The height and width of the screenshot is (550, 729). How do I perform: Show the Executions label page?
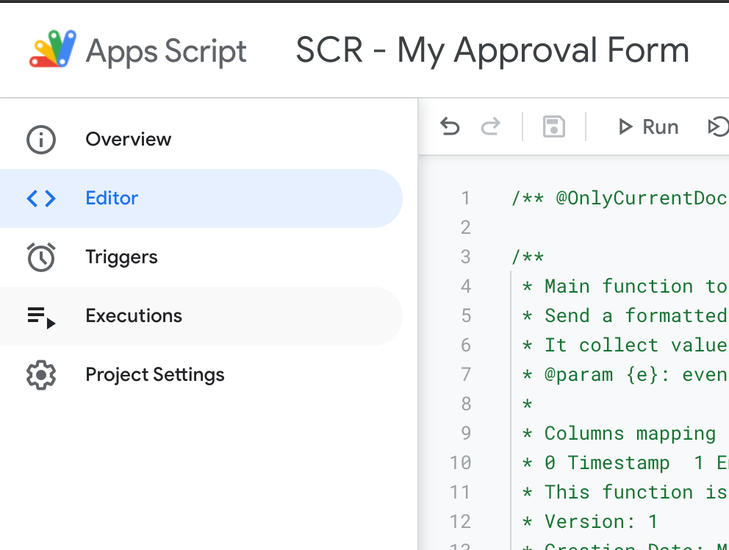pyautogui.click(x=134, y=316)
